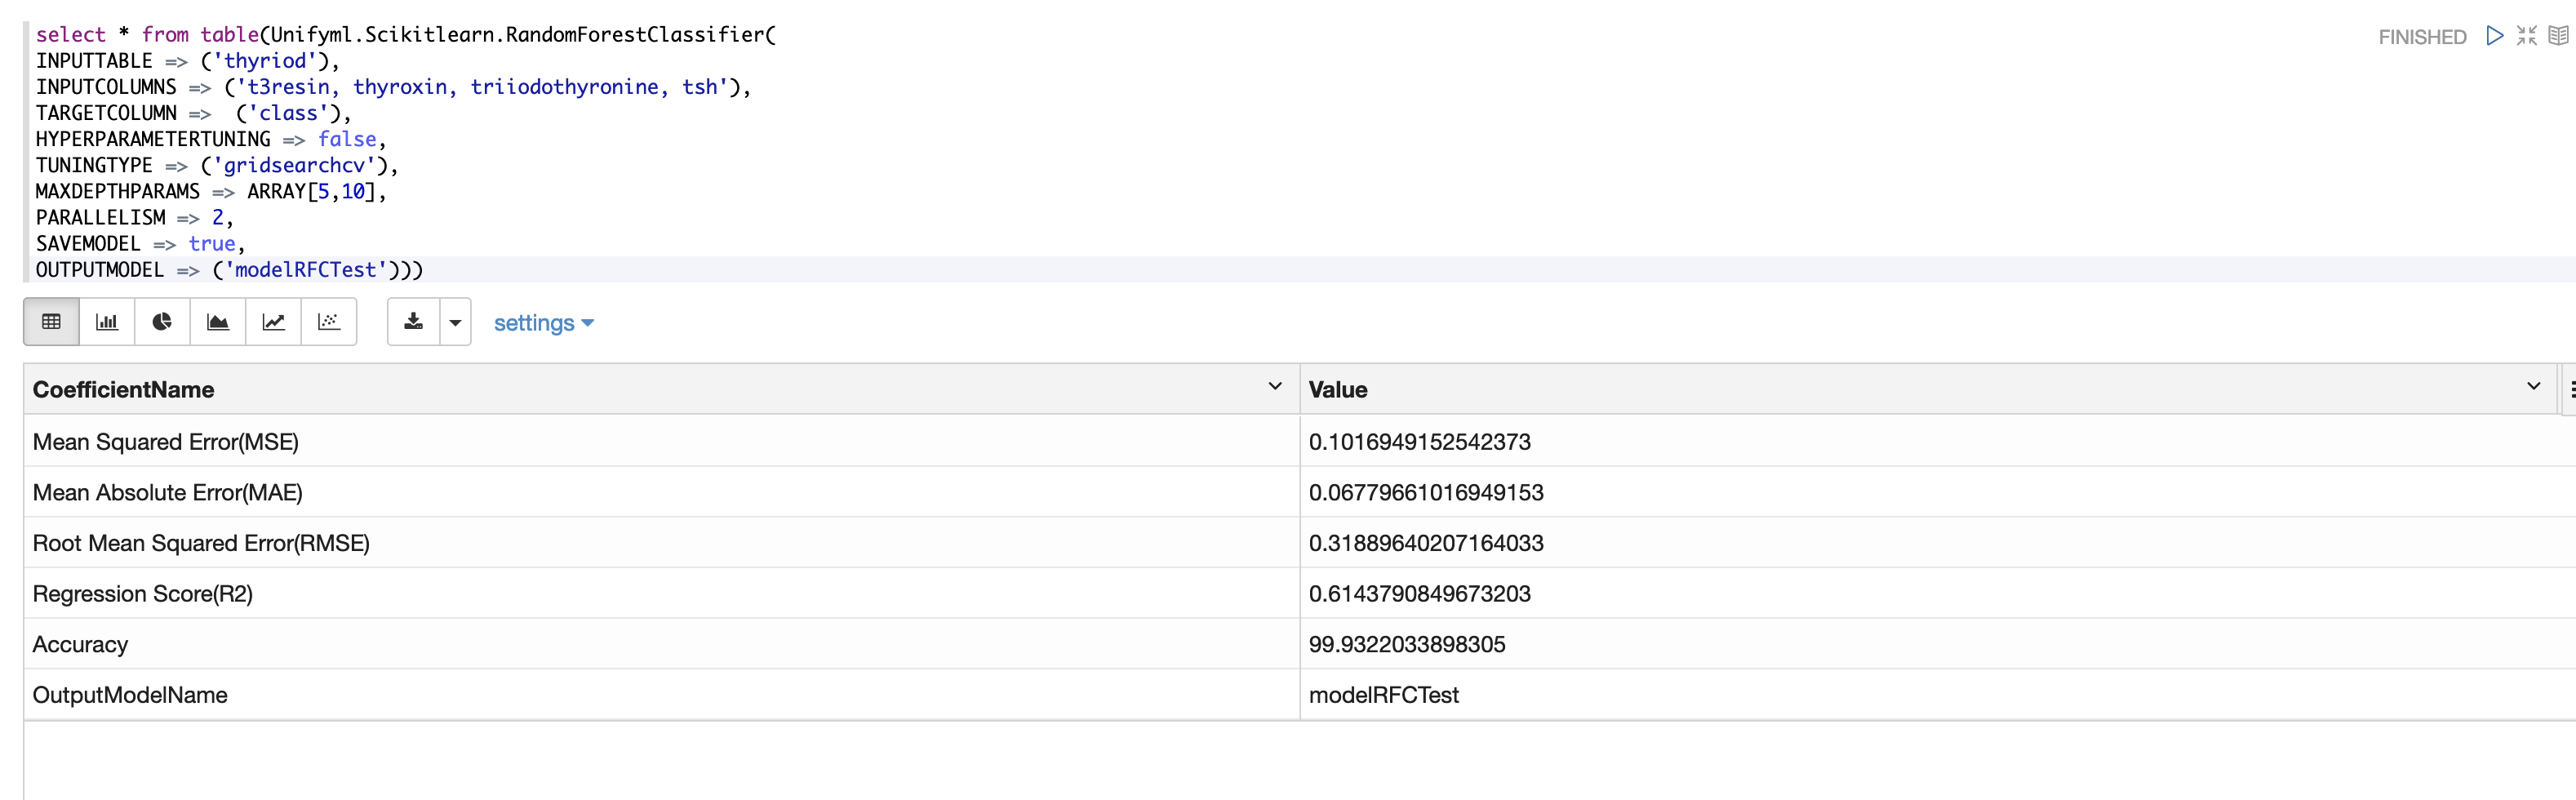
Task: Click the select statement first line
Action: click(406, 35)
